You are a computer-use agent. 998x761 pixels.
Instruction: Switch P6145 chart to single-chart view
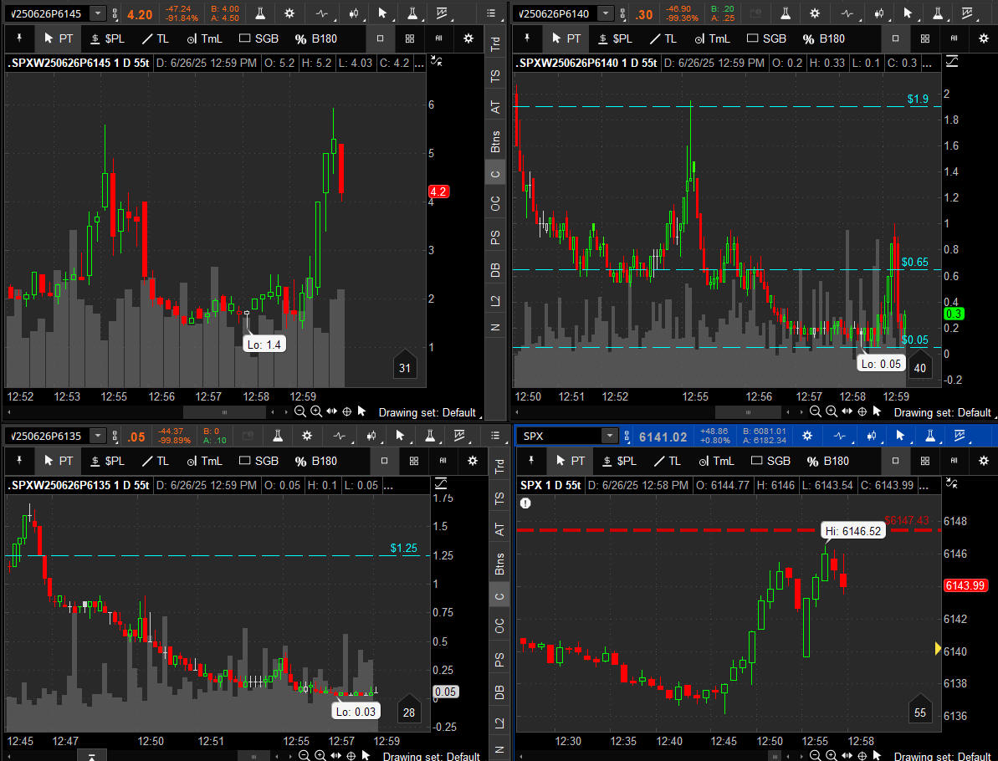click(x=380, y=38)
